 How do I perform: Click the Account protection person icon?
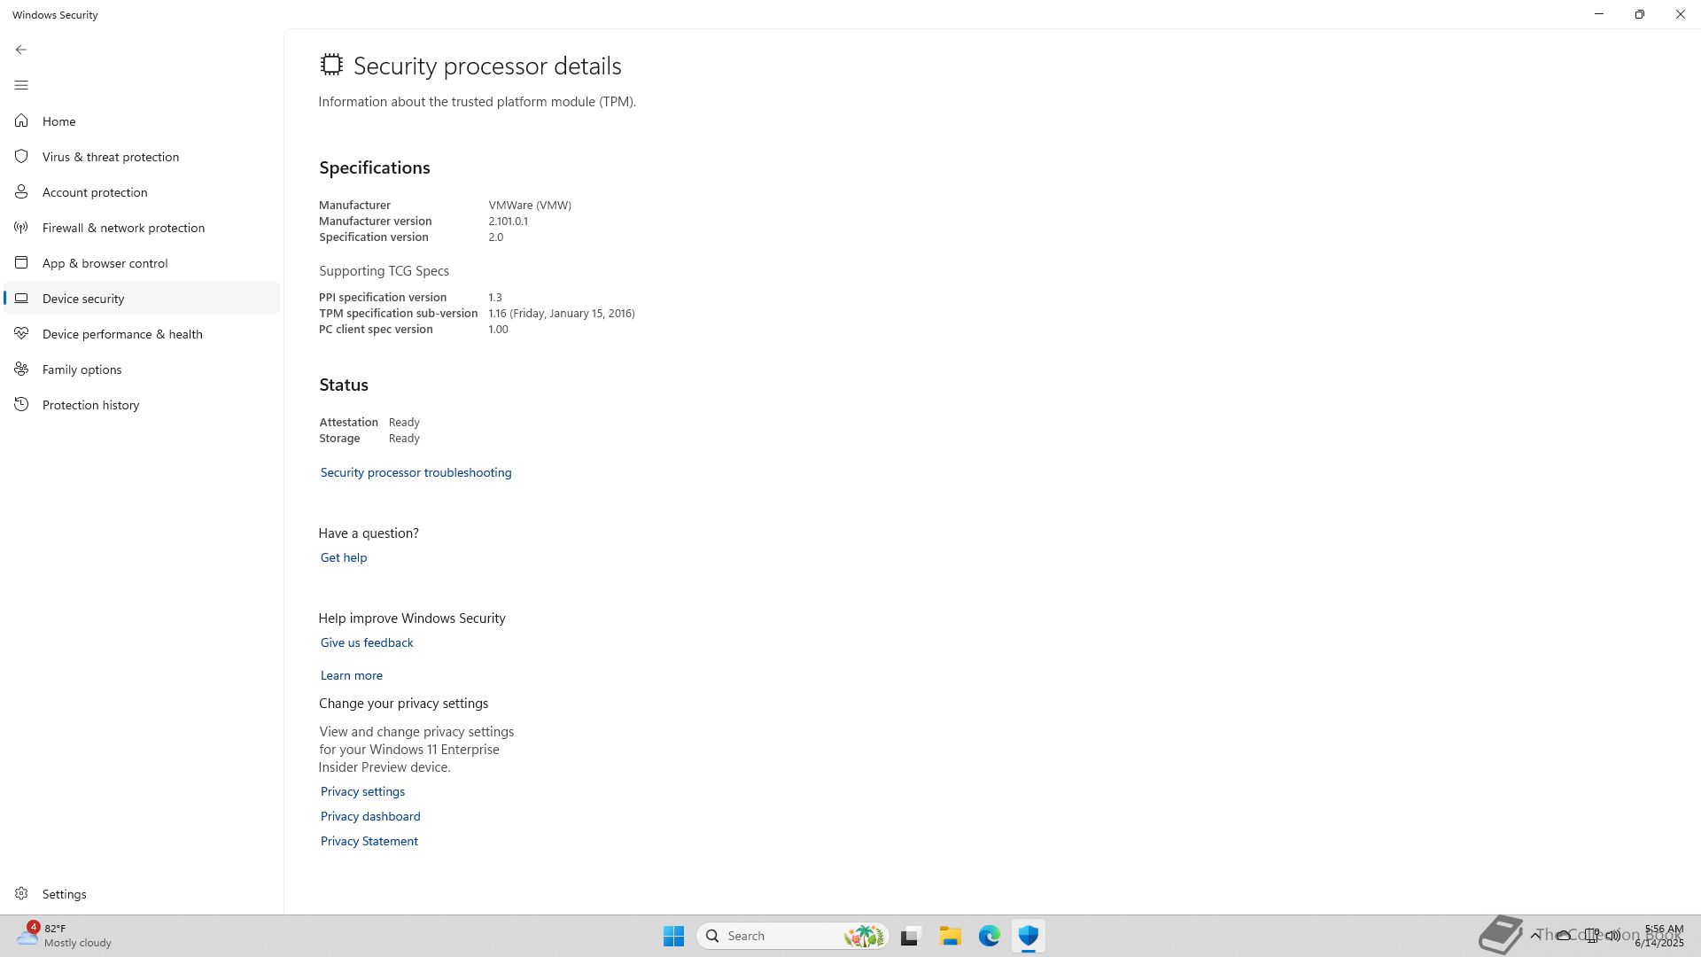tap(21, 192)
